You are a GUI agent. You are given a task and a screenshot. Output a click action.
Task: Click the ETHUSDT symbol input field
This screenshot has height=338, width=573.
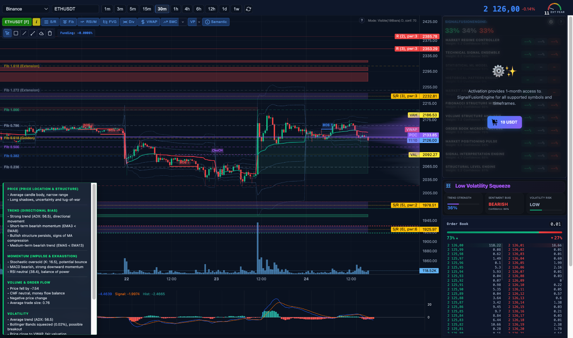tap(75, 9)
